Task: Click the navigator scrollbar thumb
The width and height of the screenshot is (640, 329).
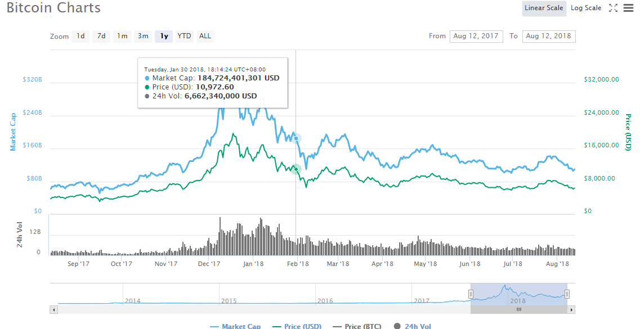Action: [x=519, y=310]
